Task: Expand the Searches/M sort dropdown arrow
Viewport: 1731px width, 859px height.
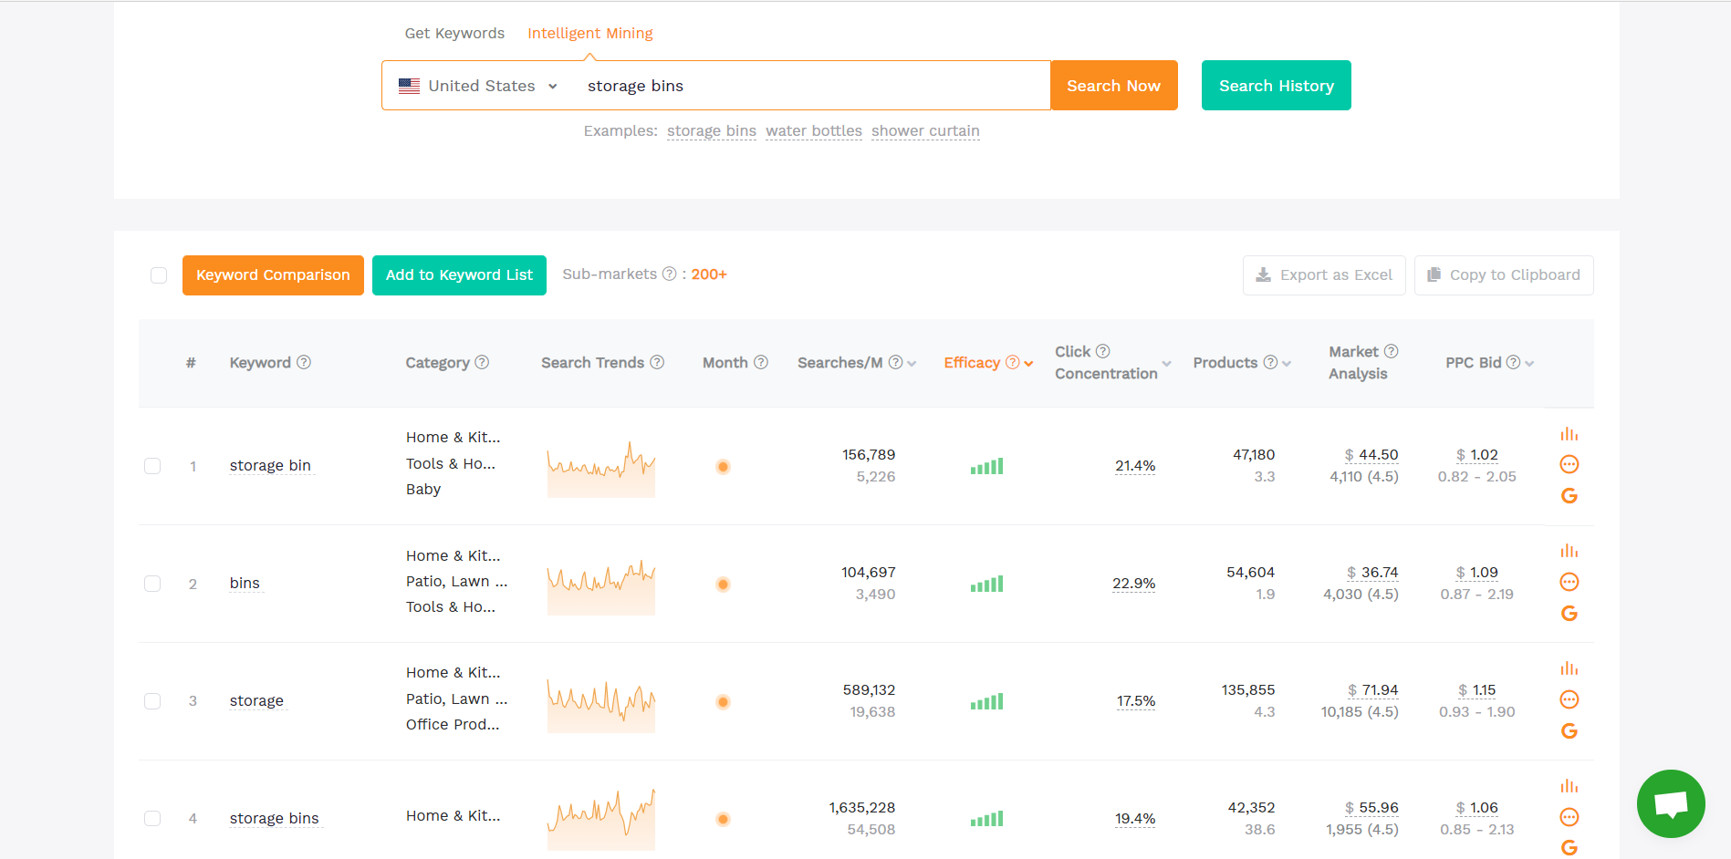Action: 912,364
